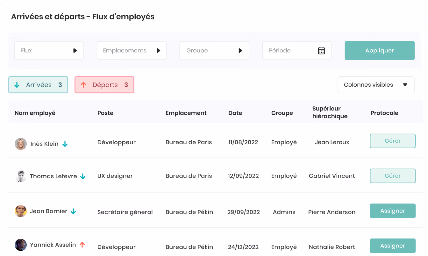Click the date 24/12/2022
Screen dimensions: 428x256
click(243, 247)
